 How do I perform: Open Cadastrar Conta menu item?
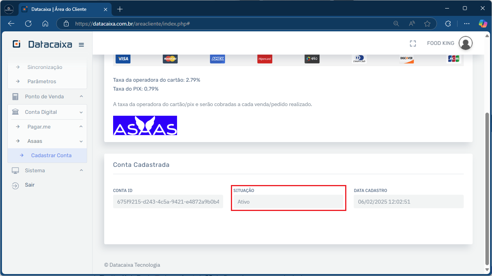tap(51, 155)
